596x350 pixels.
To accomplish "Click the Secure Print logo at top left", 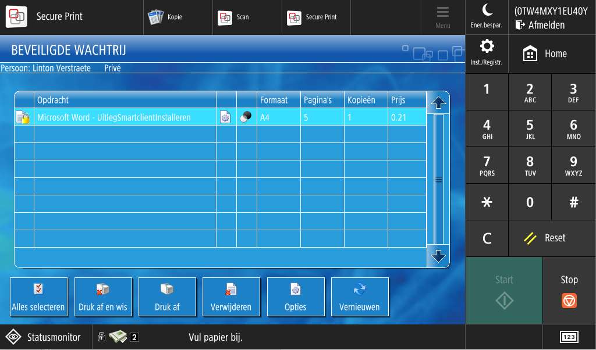I will (x=16, y=16).
